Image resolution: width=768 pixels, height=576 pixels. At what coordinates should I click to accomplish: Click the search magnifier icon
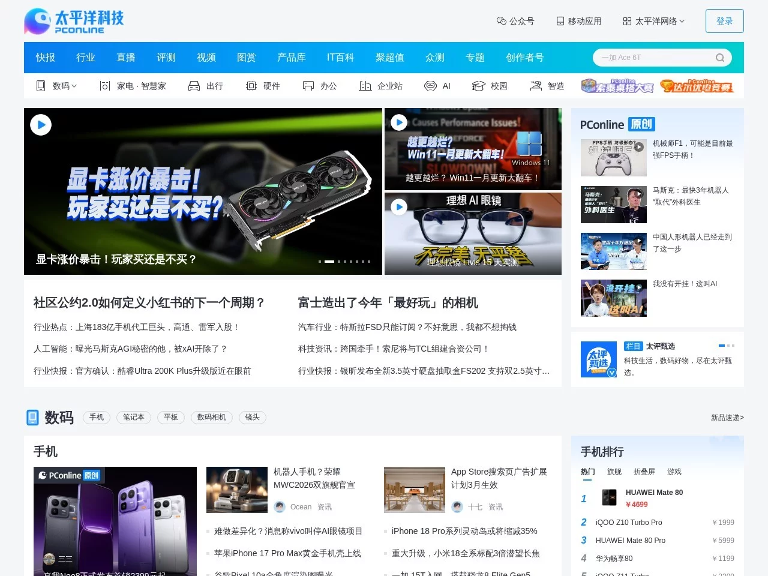pyautogui.click(x=719, y=57)
